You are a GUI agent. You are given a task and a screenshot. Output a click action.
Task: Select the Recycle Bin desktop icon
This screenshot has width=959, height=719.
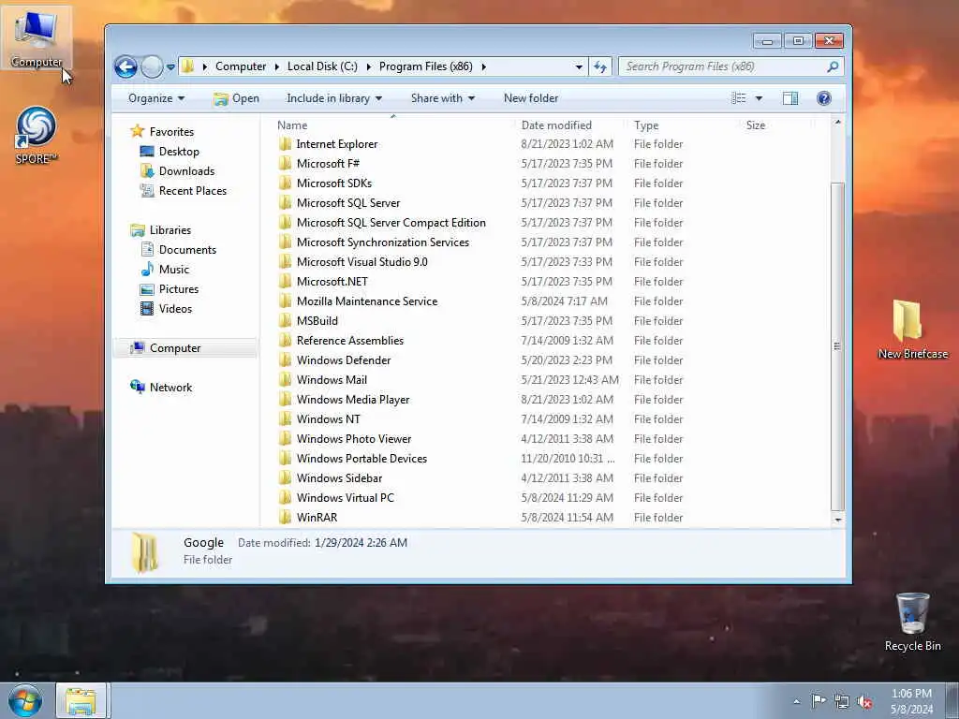click(x=912, y=622)
